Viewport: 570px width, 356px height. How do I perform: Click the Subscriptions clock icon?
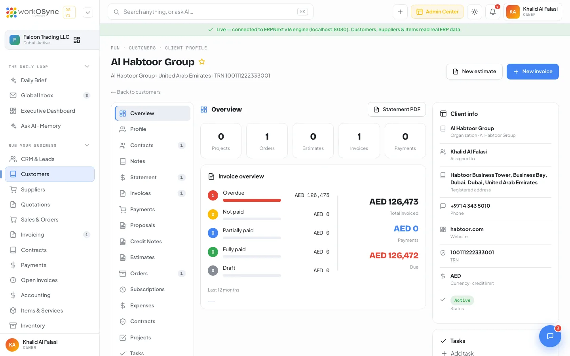pyautogui.click(x=123, y=289)
